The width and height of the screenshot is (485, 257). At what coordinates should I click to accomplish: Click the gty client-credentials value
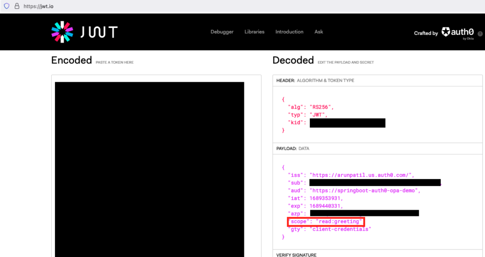(x=340, y=229)
